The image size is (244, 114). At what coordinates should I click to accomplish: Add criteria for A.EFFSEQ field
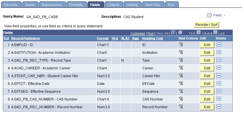click(x=181, y=91)
